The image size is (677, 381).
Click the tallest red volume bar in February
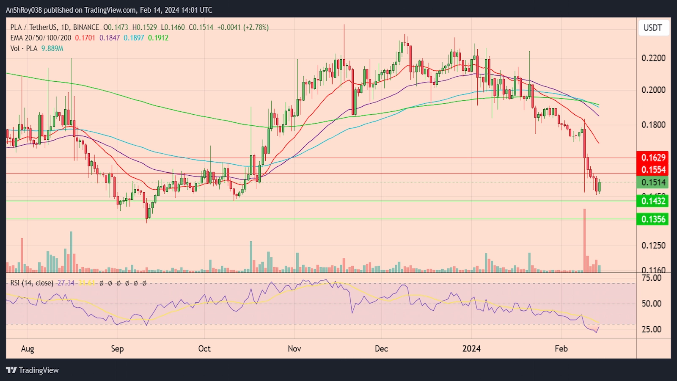[x=585, y=241]
